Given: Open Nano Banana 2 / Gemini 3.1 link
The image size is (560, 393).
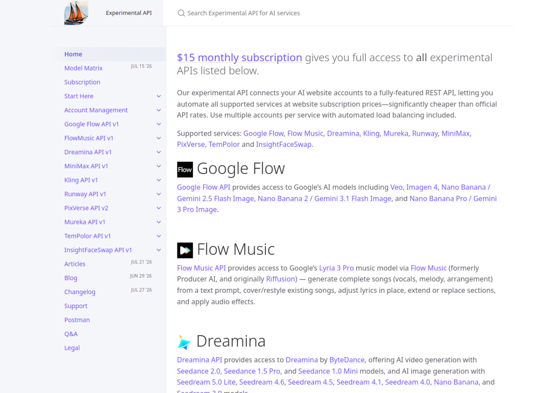Looking at the screenshot, I should click(x=324, y=199).
